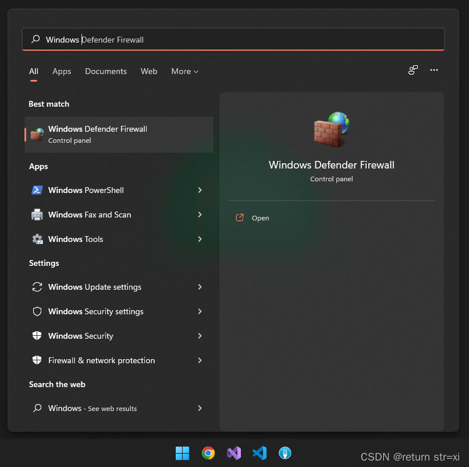Image resolution: width=469 pixels, height=467 pixels.
Task: Select the Windows Security settings shield icon
Action: (x=37, y=311)
